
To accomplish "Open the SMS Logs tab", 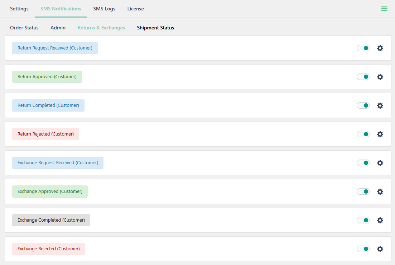I will point(104,9).
